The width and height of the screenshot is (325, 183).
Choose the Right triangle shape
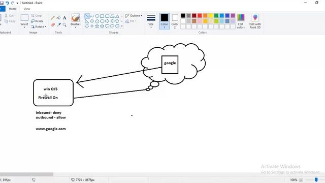coord(87,21)
